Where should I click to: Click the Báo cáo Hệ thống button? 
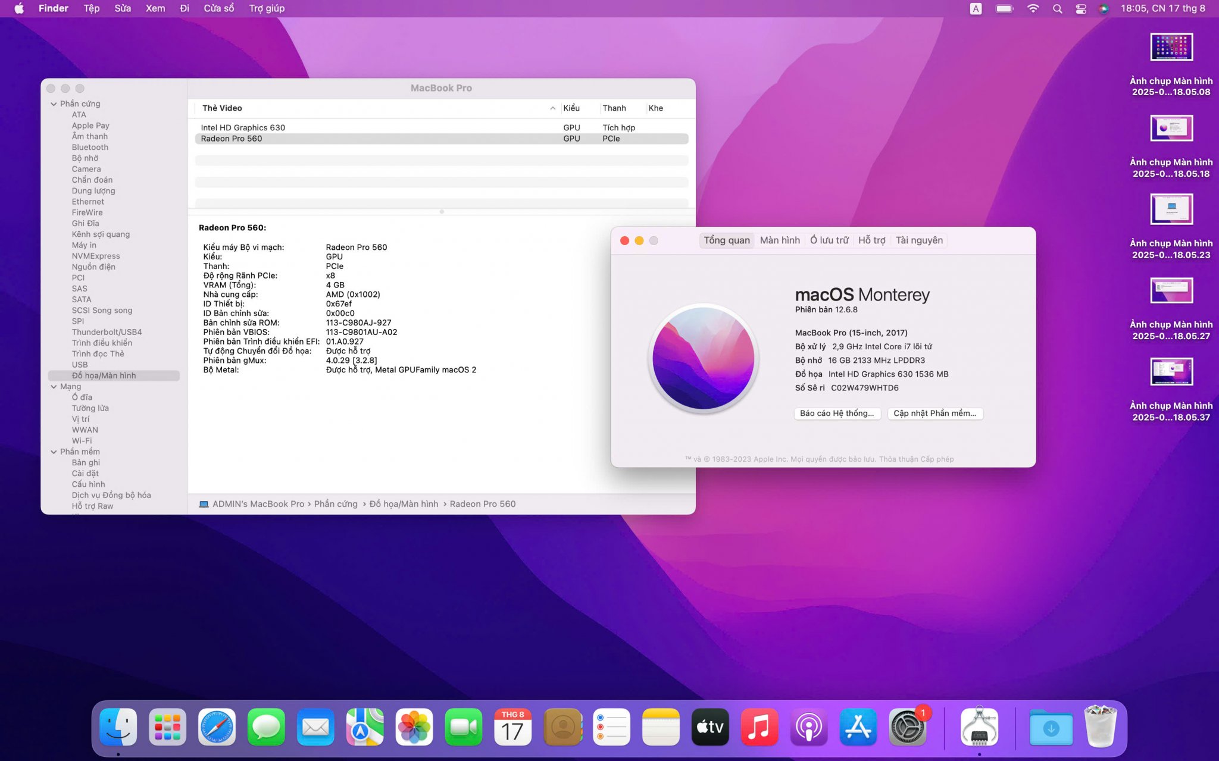(837, 414)
